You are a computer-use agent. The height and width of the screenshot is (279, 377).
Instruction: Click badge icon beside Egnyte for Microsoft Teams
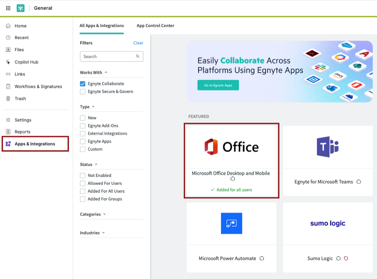[359, 182]
